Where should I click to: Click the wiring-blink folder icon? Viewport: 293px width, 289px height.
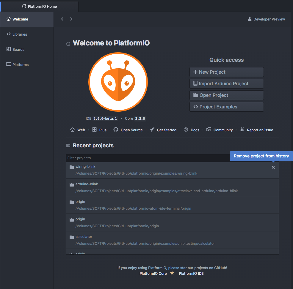coord(72,167)
